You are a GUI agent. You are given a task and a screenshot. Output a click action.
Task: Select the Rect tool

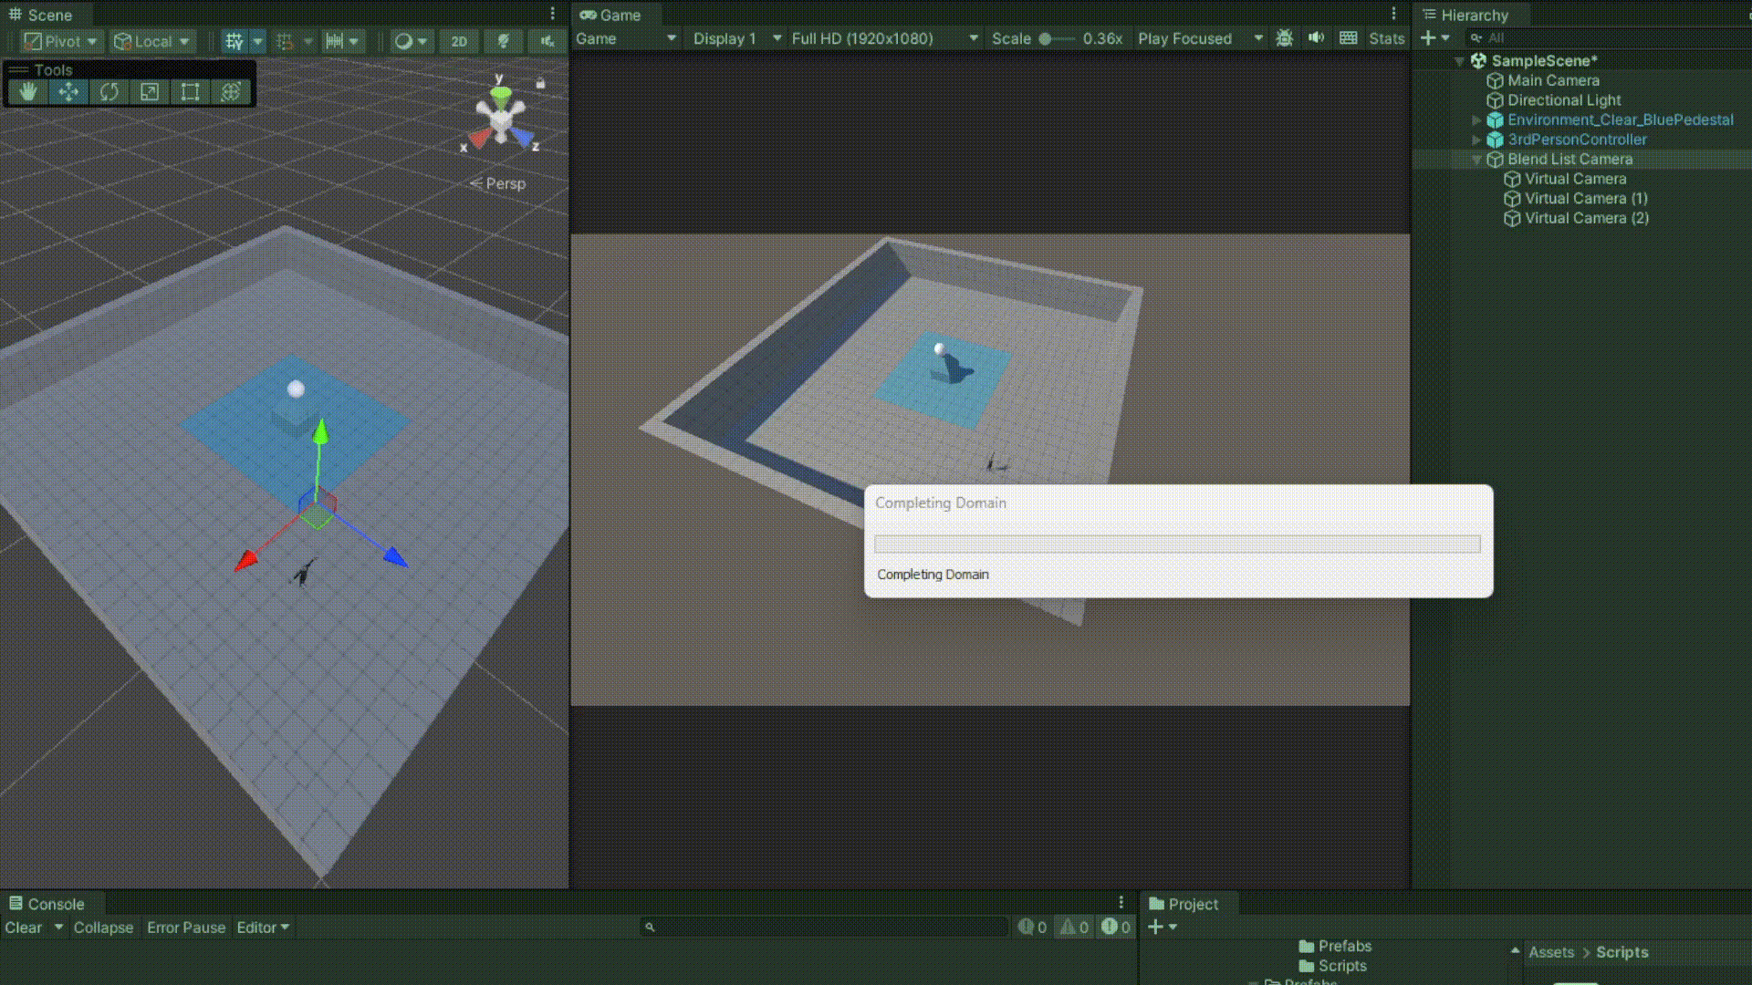pos(190,91)
